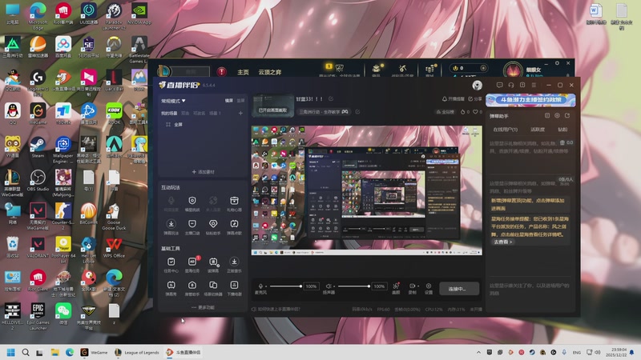Click the speaker 100% value field
641x360 pixels.
click(x=379, y=286)
